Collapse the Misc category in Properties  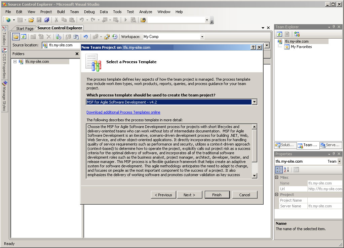point(277,177)
